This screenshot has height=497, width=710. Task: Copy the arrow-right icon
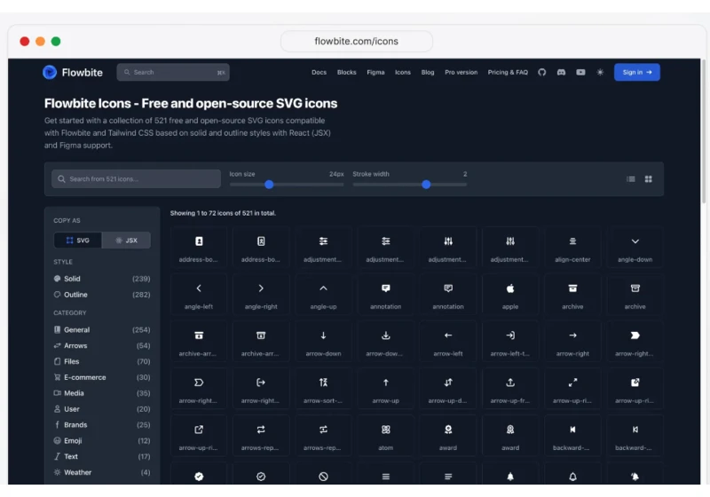[572, 343]
